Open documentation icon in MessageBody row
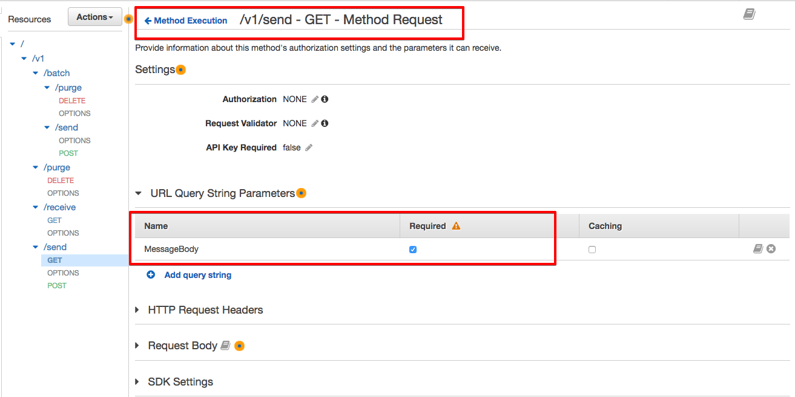The image size is (795, 397). click(757, 248)
